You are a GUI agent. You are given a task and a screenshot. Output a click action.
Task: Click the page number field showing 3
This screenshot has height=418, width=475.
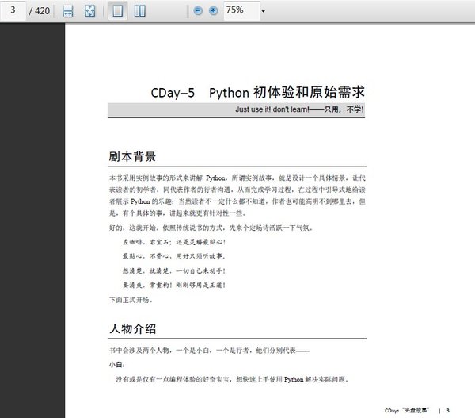[13, 10]
